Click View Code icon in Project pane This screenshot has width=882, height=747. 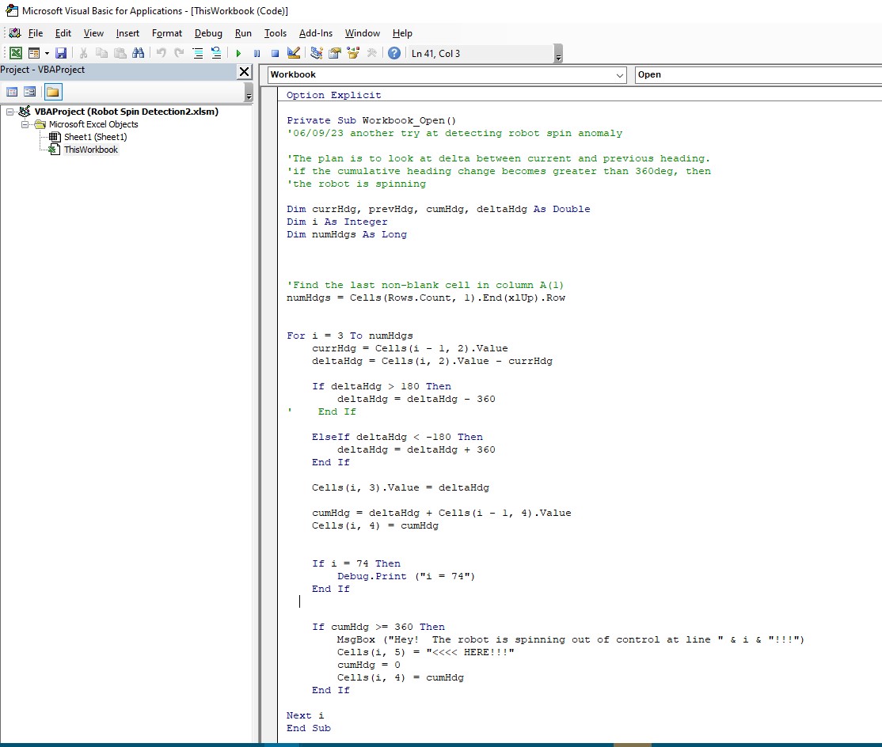pyautogui.click(x=12, y=92)
